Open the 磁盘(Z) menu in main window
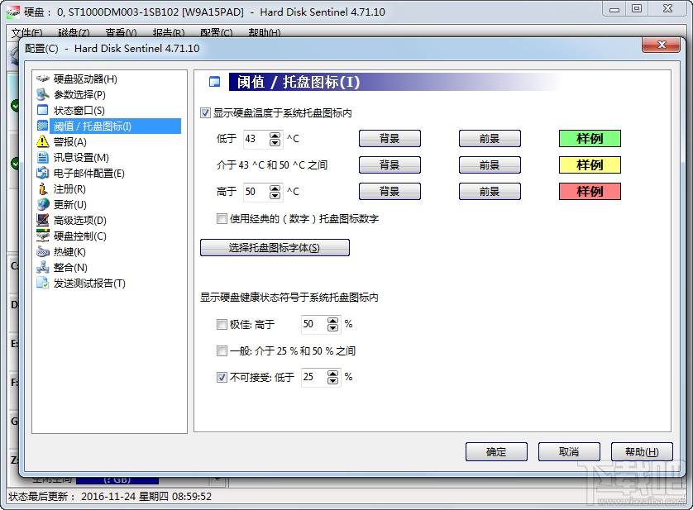Viewport: 693px width, 510px height. 74,33
